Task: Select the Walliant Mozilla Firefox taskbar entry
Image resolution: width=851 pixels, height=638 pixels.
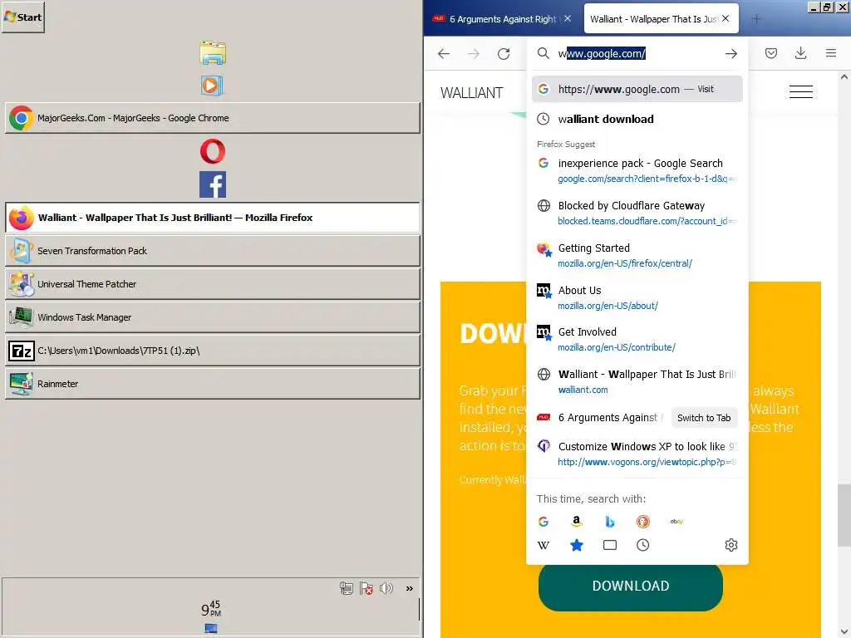Action: click(212, 218)
